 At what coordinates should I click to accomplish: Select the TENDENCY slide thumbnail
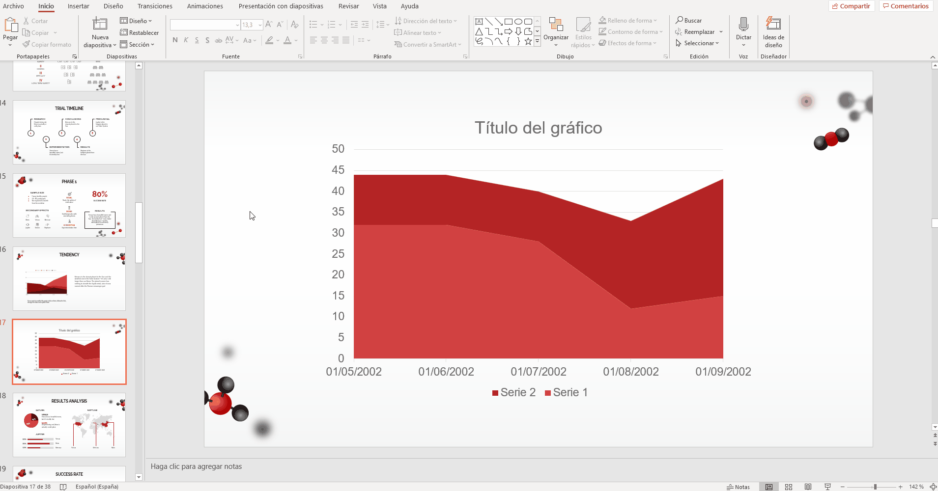tap(69, 278)
